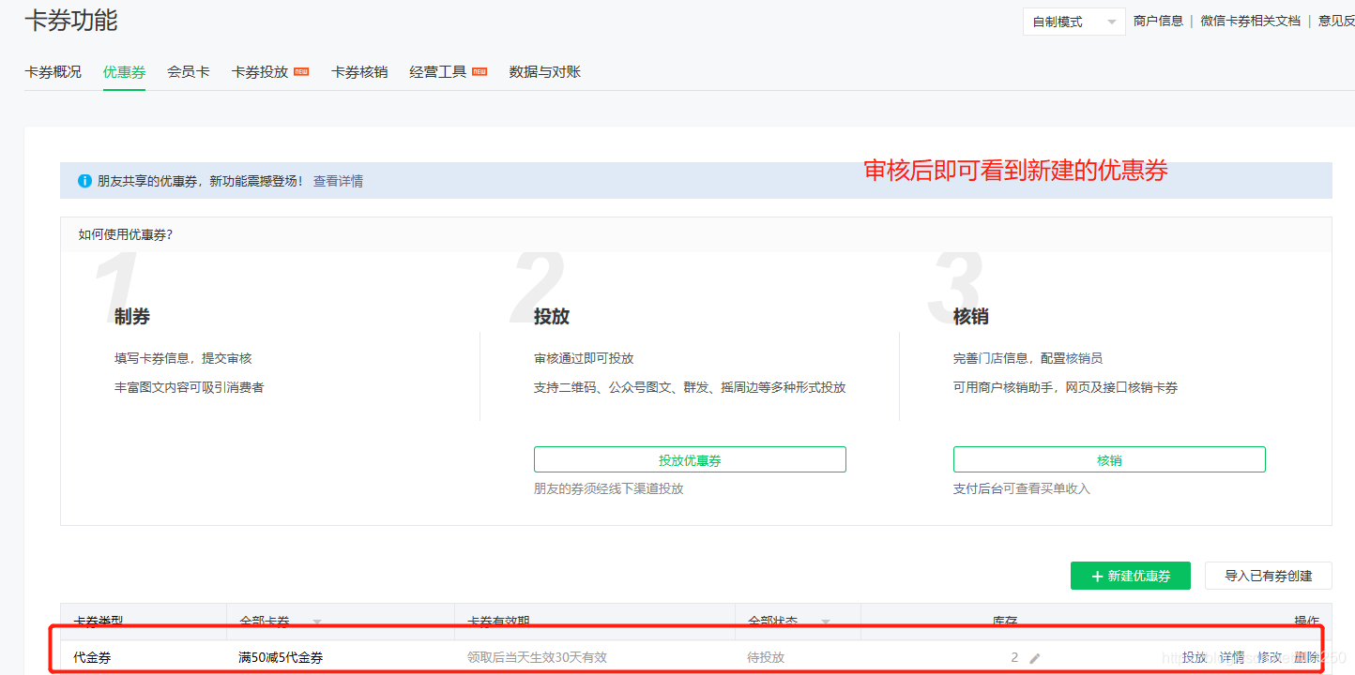
Task: Create a coupon with 新建优惠券 button
Action: pos(1131,576)
